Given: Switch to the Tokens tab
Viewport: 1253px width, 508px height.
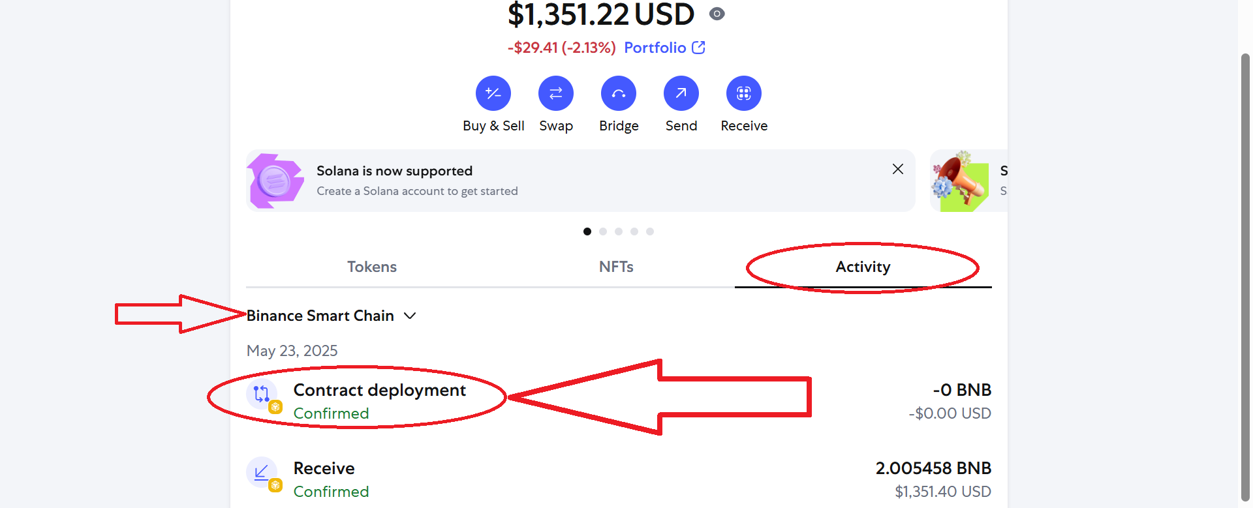Looking at the screenshot, I should tap(372, 267).
